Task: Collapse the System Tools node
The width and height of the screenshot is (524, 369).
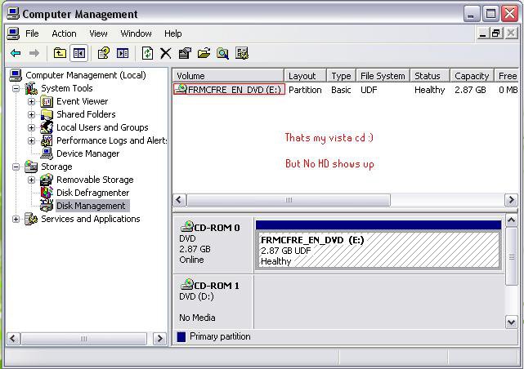Action: (16, 88)
